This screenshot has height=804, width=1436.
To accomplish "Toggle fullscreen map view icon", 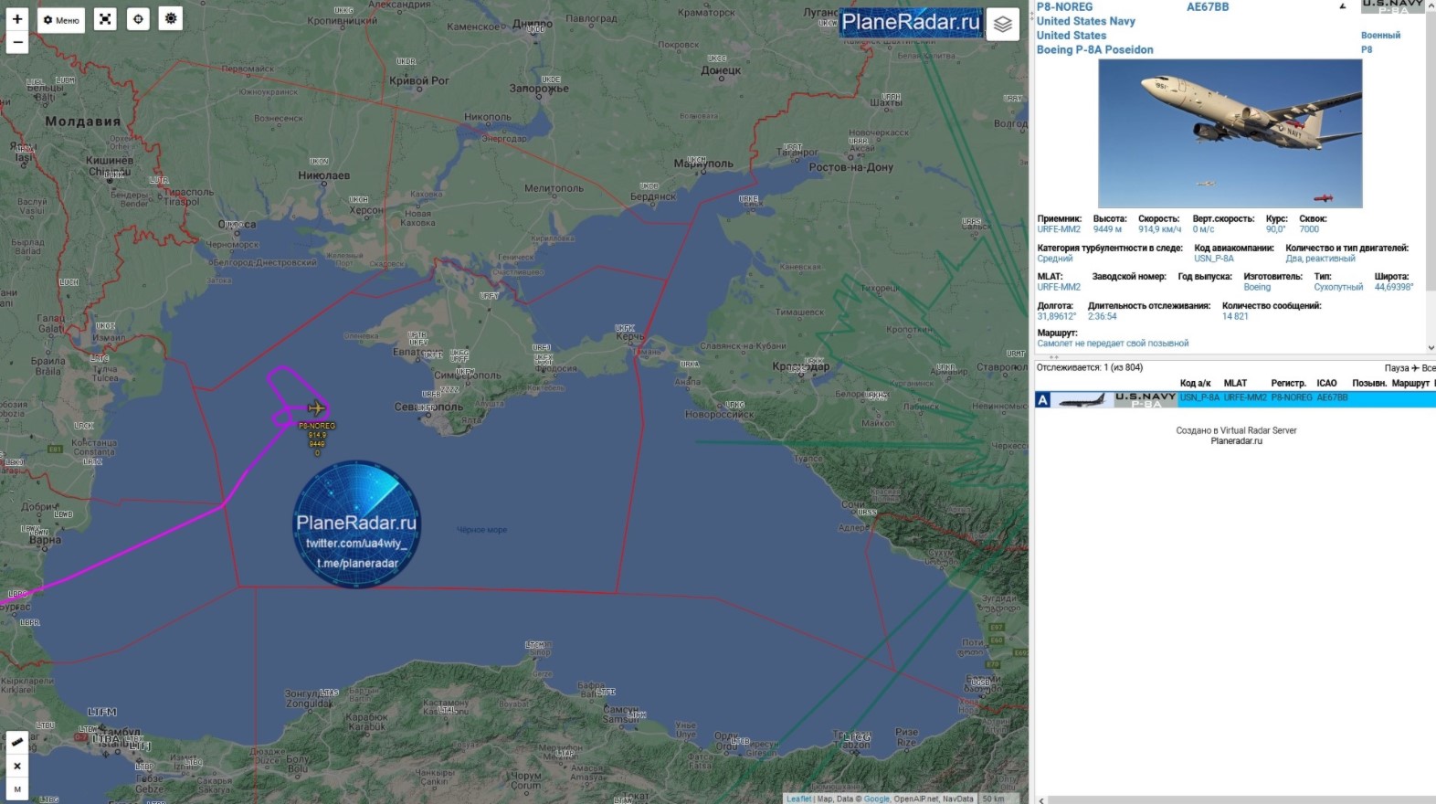I will point(105,19).
